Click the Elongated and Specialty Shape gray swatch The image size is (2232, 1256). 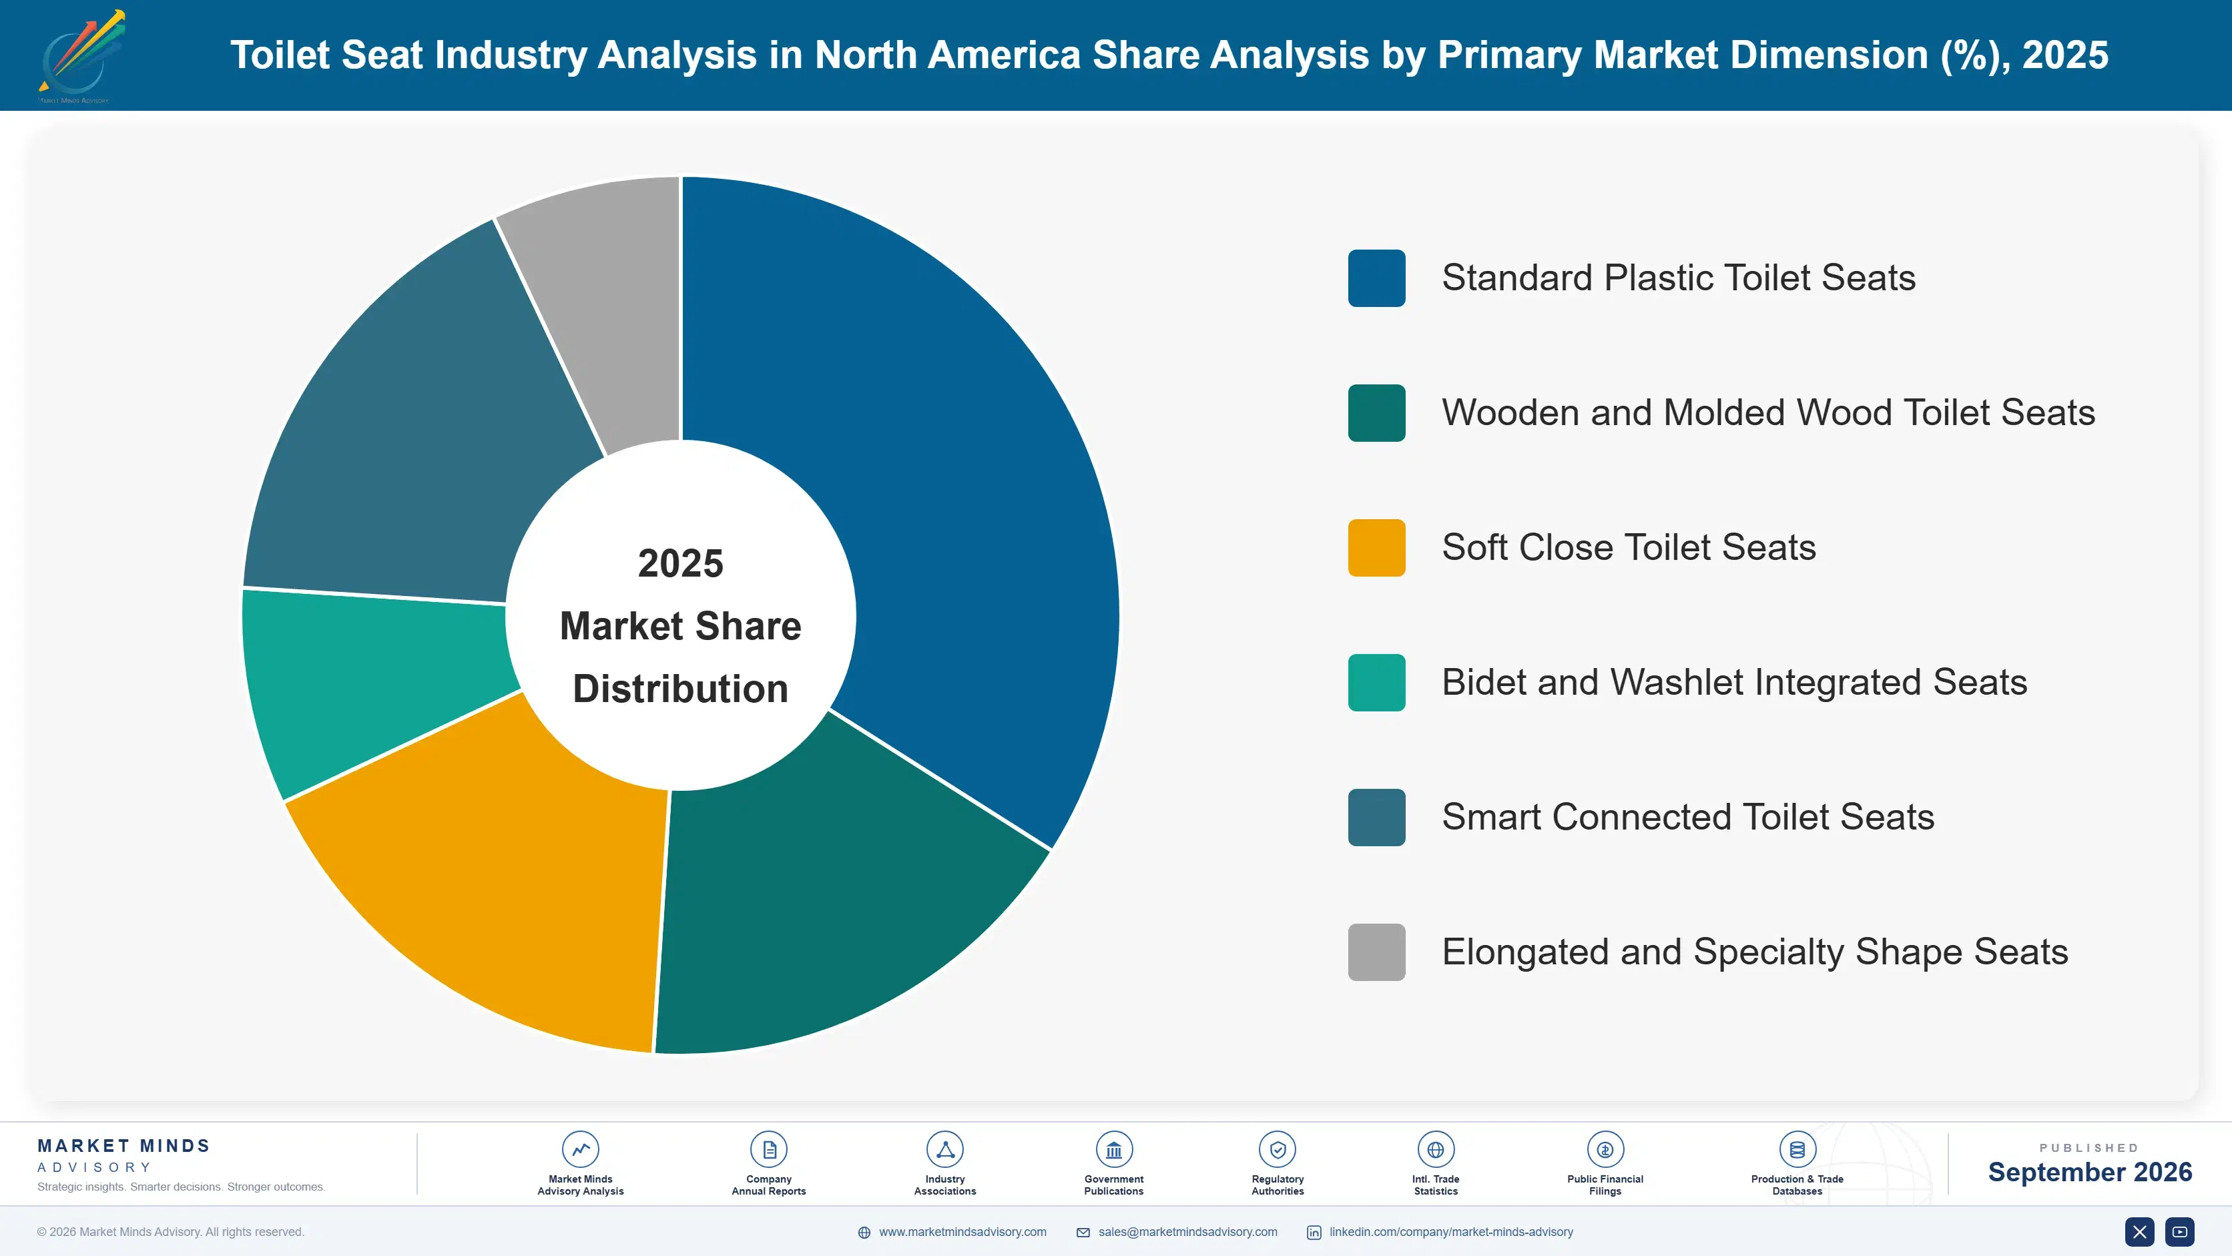(x=1376, y=952)
